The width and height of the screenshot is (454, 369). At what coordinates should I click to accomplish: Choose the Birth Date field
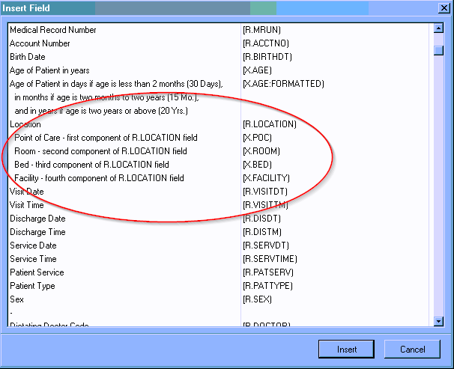coord(27,57)
